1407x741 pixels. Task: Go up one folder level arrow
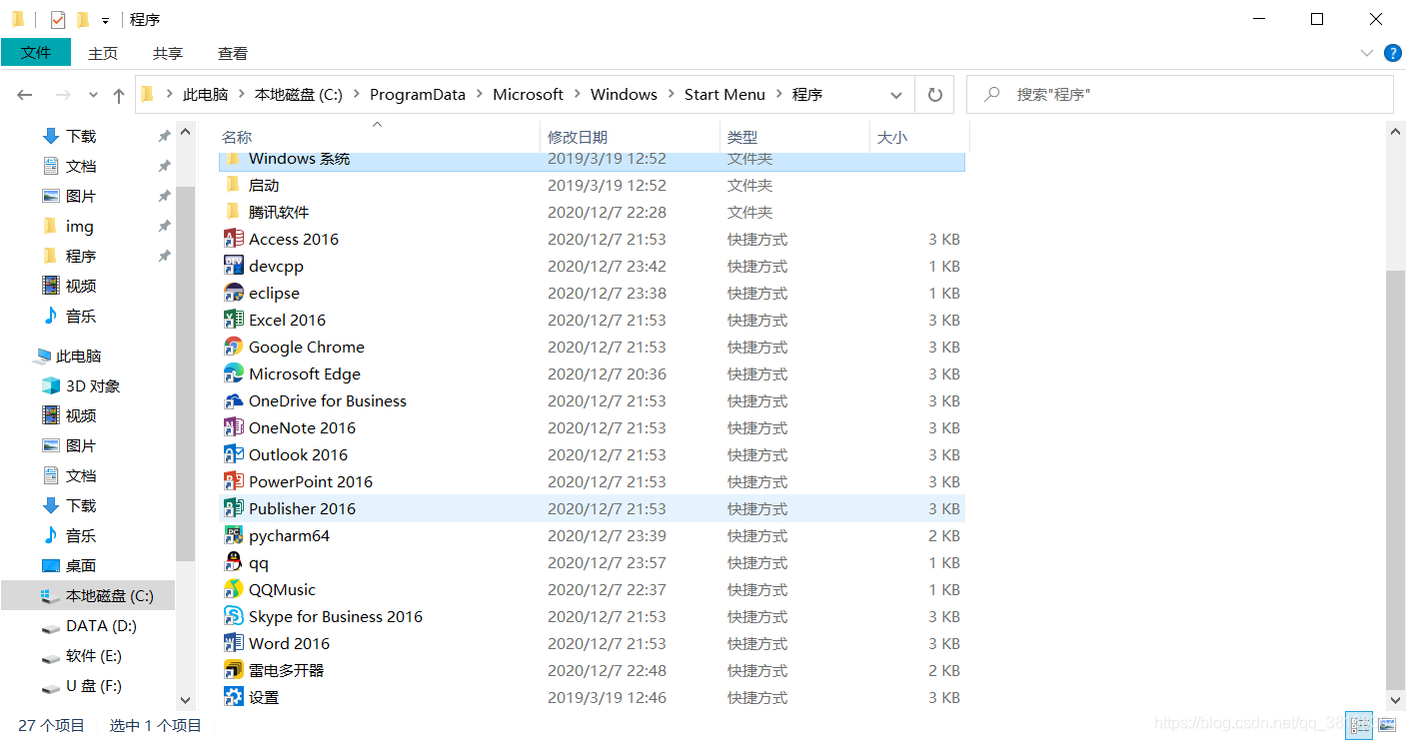(119, 95)
